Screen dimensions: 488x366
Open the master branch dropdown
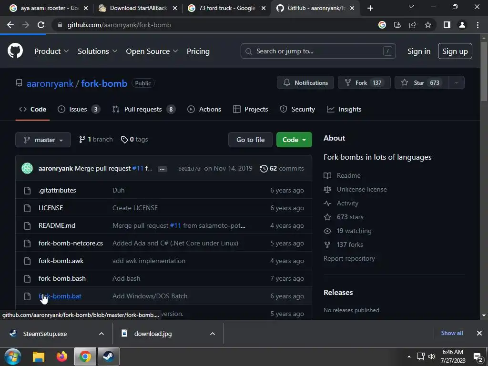pyautogui.click(x=43, y=140)
